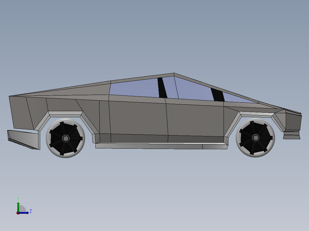Select the rear wheel hub under the truck bed

[x=66, y=138]
